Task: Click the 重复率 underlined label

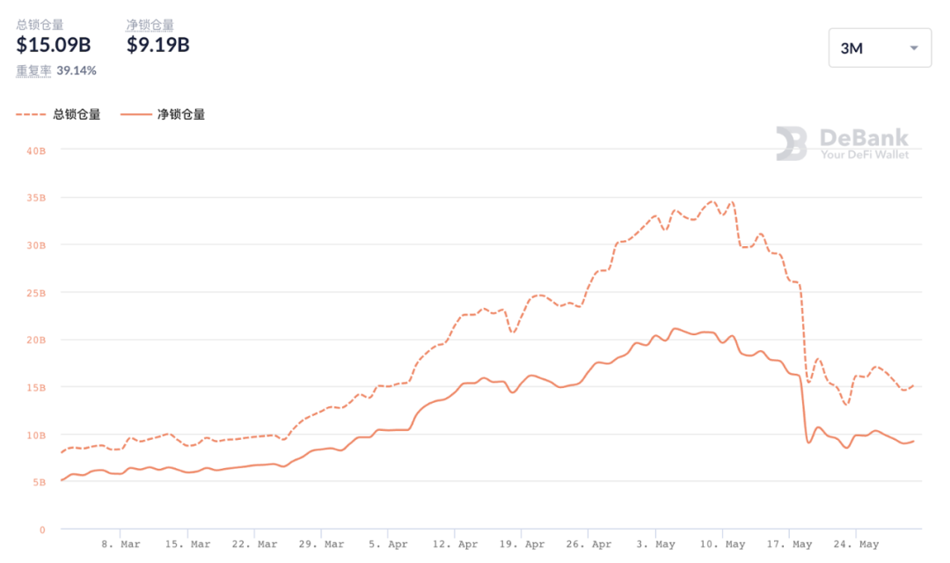Action: [x=33, y=70]
